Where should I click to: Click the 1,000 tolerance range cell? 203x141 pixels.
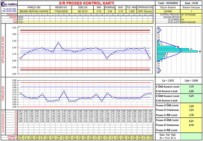[x=131, y=12]
